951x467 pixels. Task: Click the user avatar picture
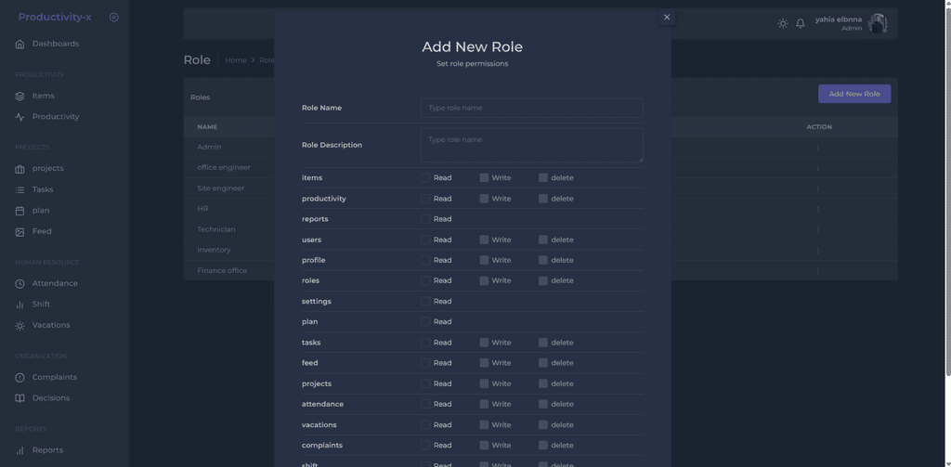coord(877,23)
